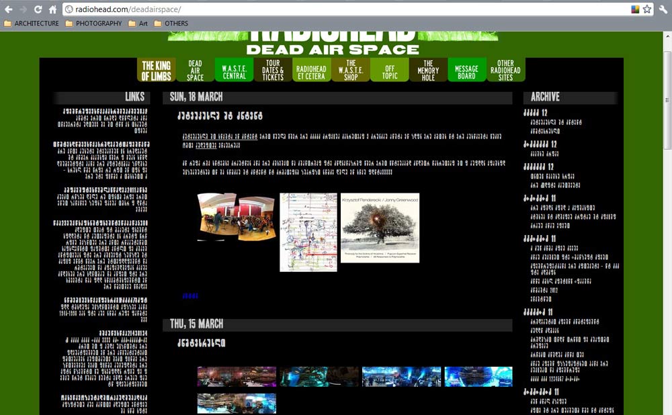Viewport: 672px width, 415px height.
Task: Select the Dead Air Space tab
Action: pyautogui.click(x=195, y=70)
